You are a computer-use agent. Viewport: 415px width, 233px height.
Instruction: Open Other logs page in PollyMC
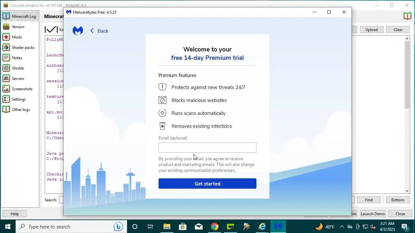tap(20, 109)
